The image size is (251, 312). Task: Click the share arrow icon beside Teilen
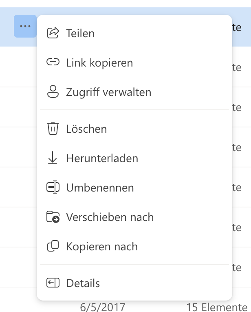[53, 33]
